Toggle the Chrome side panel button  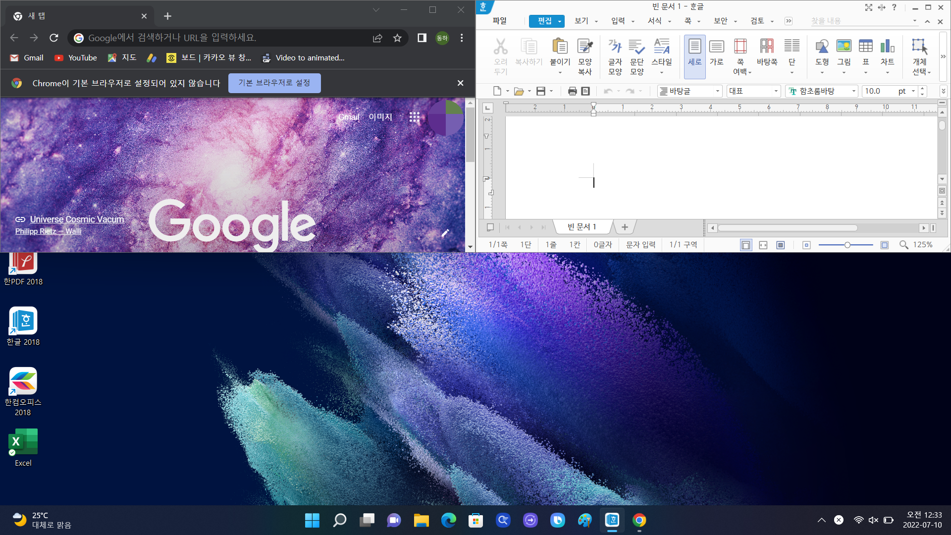[x=422, y=38]
